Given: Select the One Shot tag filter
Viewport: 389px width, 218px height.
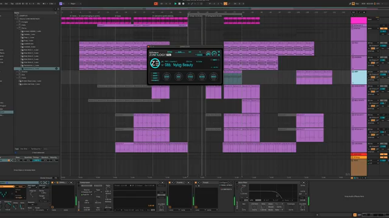Looking at the screenshot, I should [24, 149].
